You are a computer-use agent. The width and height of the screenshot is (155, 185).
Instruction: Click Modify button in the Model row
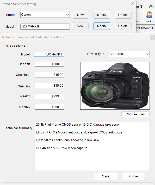pos(102,26)
